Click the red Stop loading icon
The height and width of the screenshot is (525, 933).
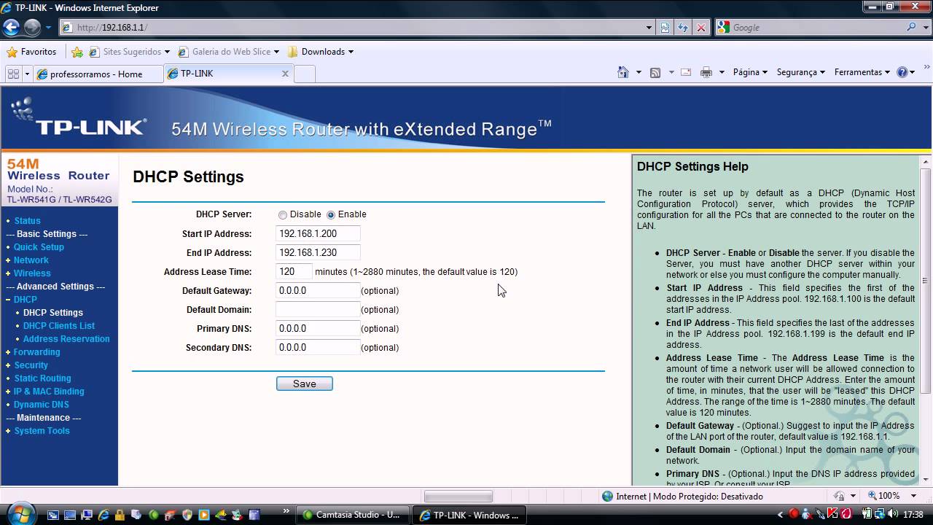pyautogui.click(x=701, y=28)
